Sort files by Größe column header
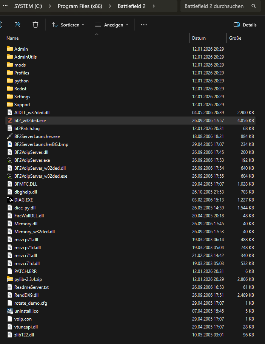This screenshot has height=344, width=265. 235,38
